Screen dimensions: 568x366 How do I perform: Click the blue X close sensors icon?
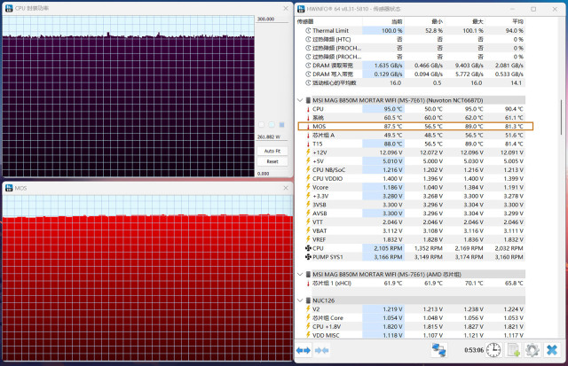552,350
